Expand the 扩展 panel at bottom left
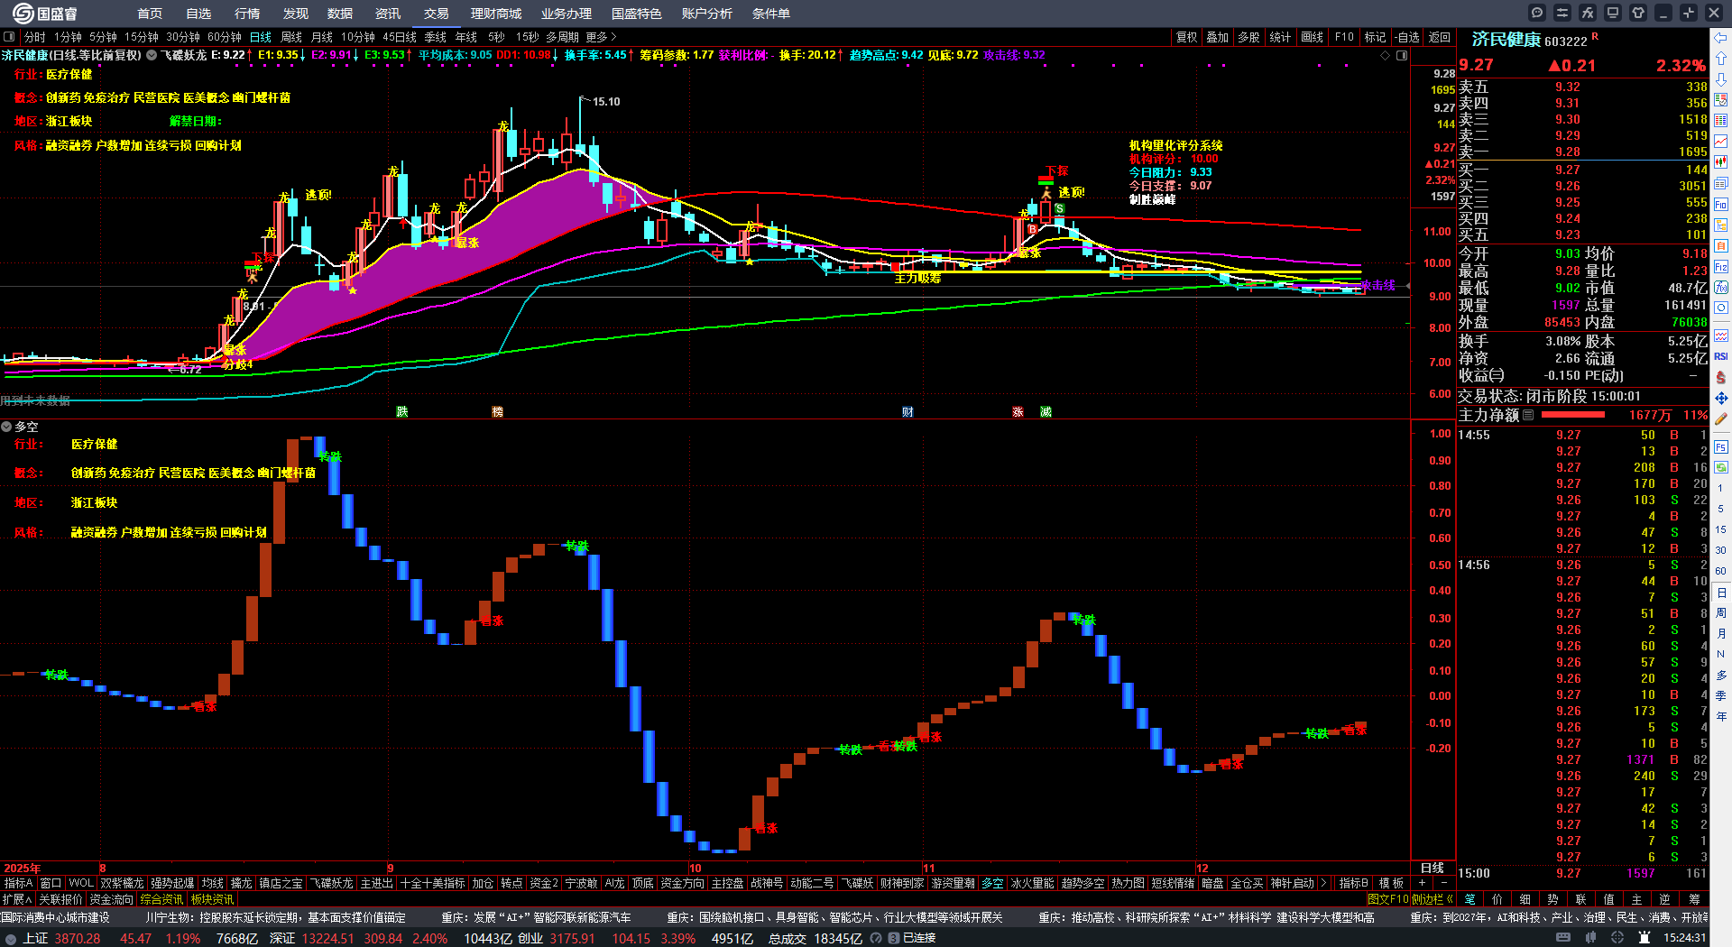Viewport: 1732px width, 947px height. coord(17,899)
